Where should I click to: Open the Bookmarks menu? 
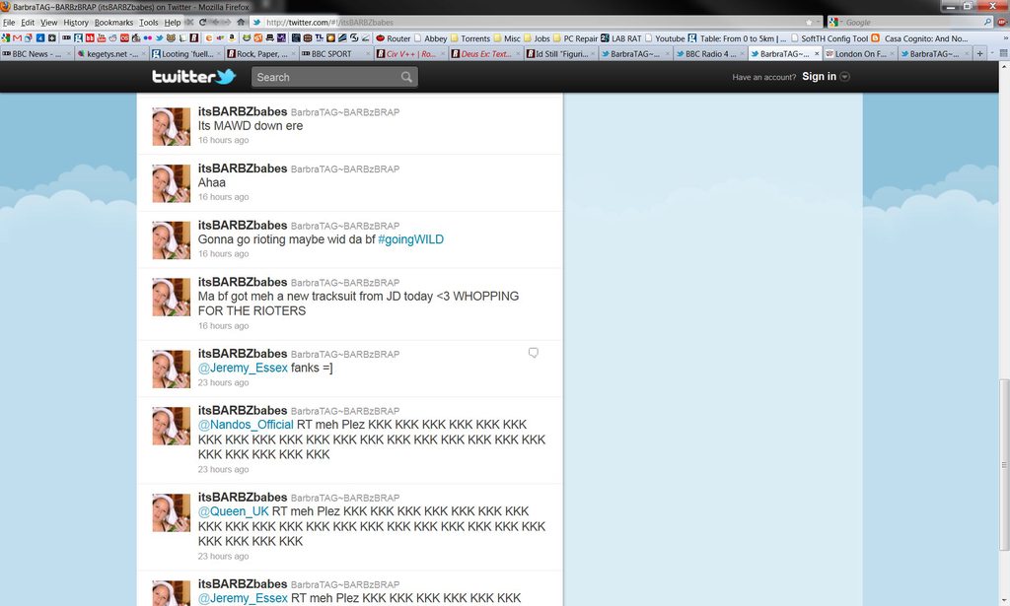click(x=113, y=22)
